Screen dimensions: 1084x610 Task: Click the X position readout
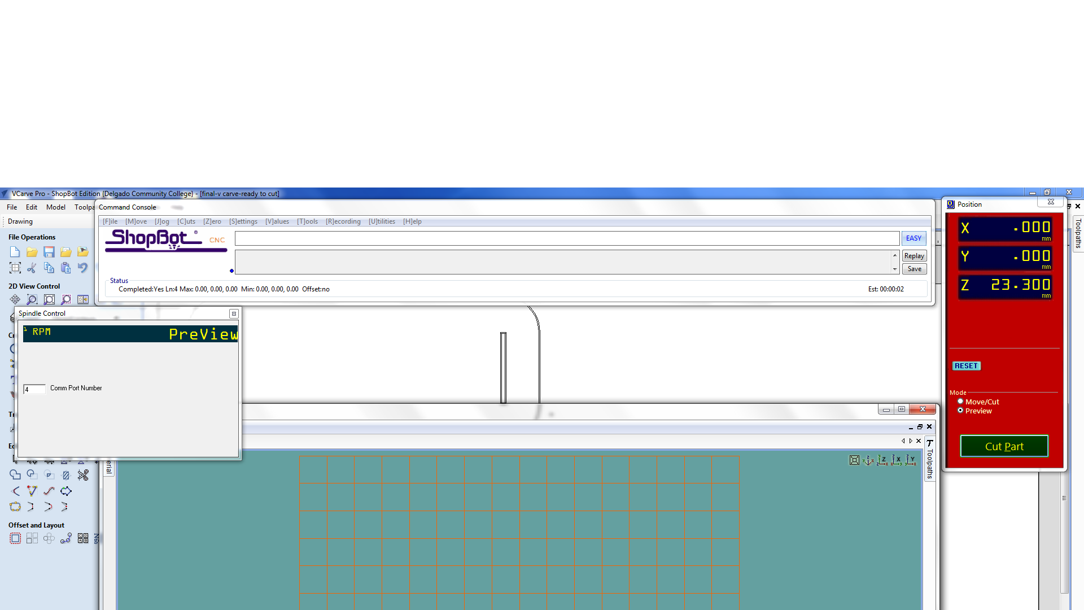[1005, 228]
